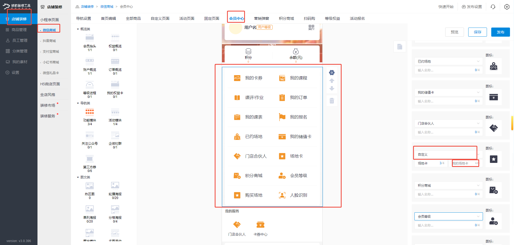Image resolution: width=514 pixels, height=245 pixels.
Task: Click the QR code icon in the member header
Action: [x=311, y=28]
